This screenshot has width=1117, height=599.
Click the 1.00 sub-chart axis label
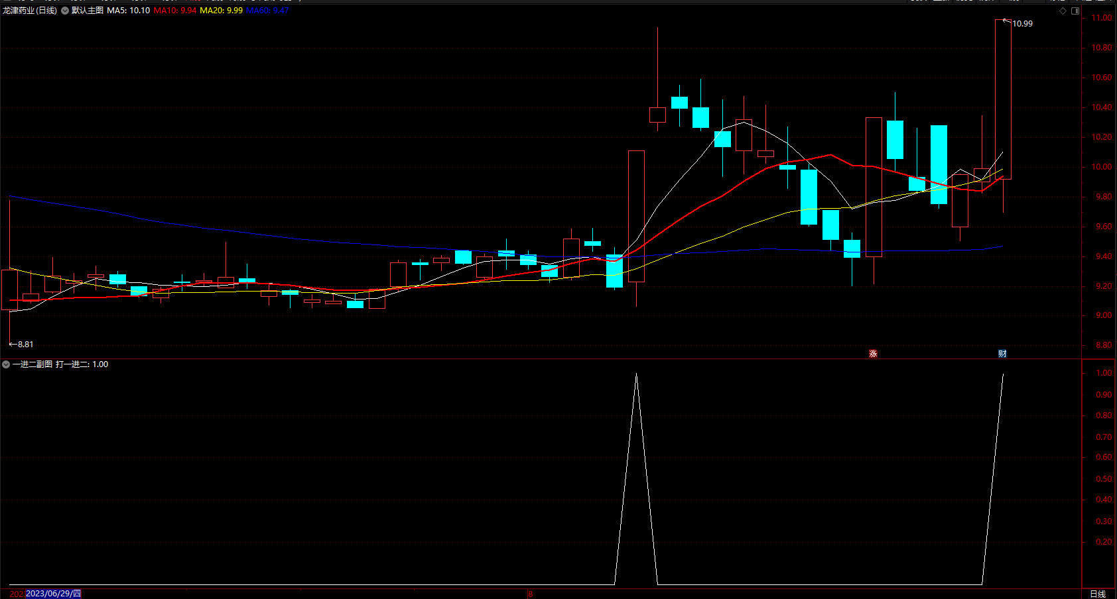[1104, 373]
